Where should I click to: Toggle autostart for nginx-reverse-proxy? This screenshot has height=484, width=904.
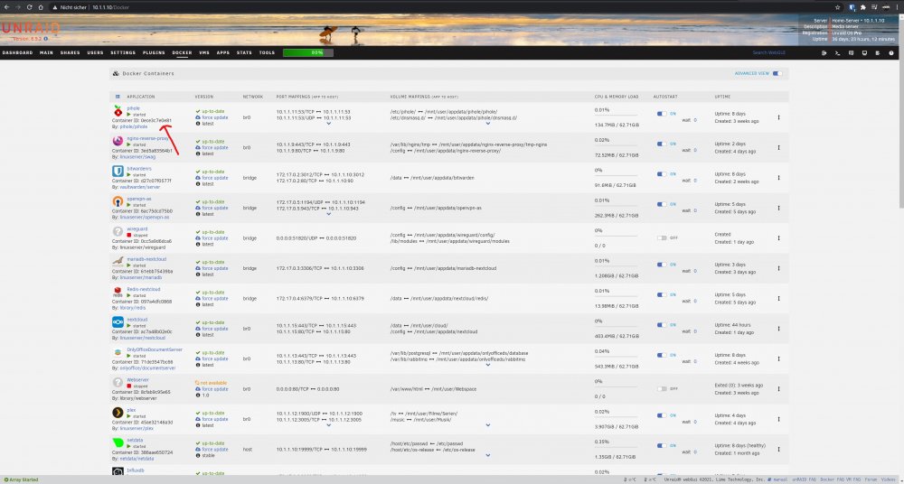pyautogui.click(x=662, y=144)
